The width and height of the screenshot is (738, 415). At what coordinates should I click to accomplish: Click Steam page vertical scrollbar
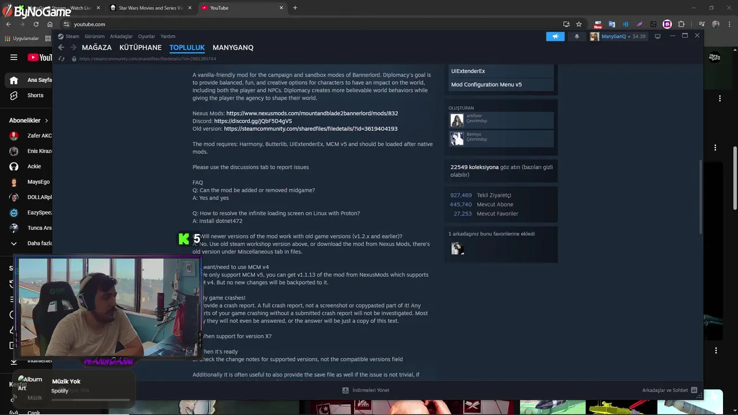point(701,196)
